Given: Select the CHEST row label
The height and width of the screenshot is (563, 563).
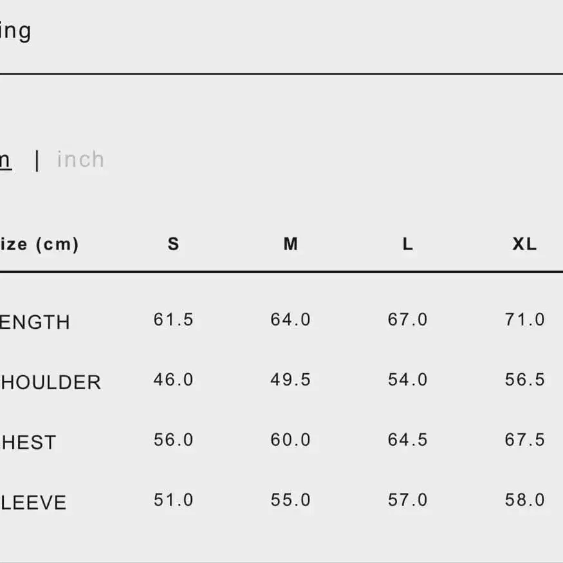Looking at the screenshot, I should point(28,443).
